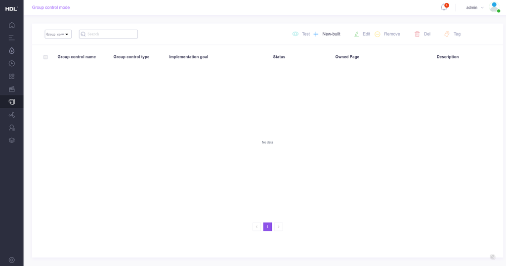Screen dimensions: 506x266
Task: Click the clock icon in sidebar
Action: coord(11,63)
